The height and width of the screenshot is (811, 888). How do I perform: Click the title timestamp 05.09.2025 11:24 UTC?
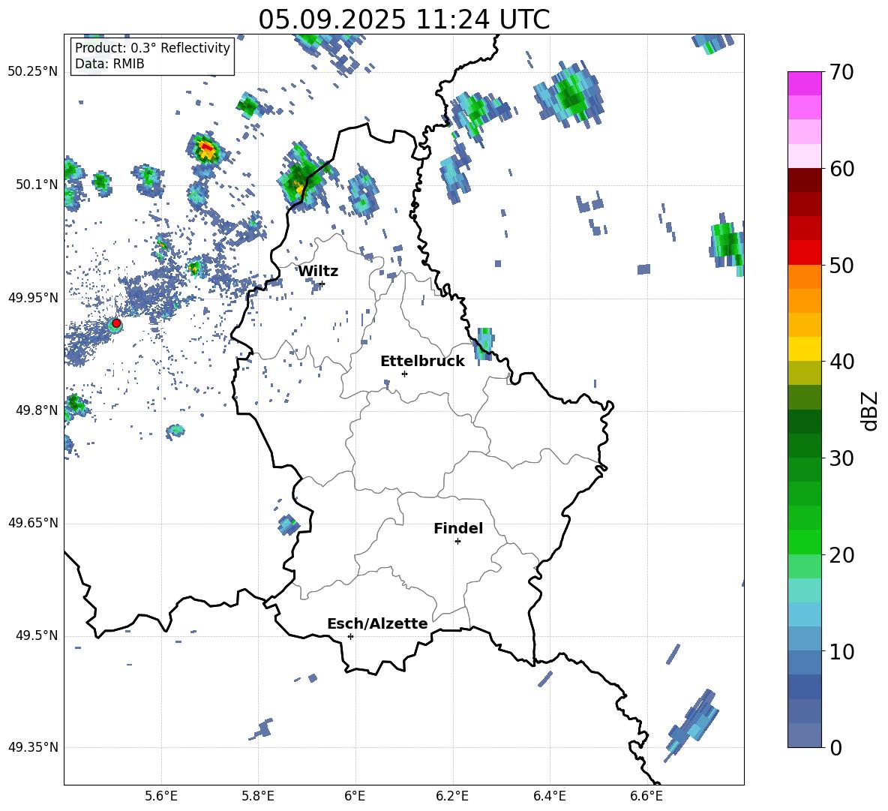[x=403, y=20]
